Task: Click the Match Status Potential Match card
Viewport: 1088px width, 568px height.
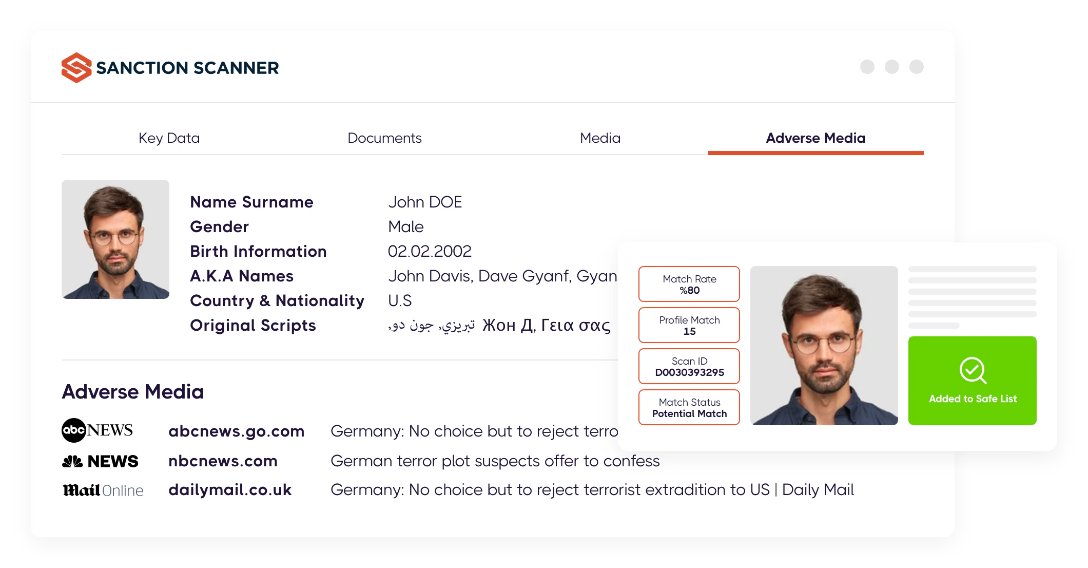Action: point(689,407)
